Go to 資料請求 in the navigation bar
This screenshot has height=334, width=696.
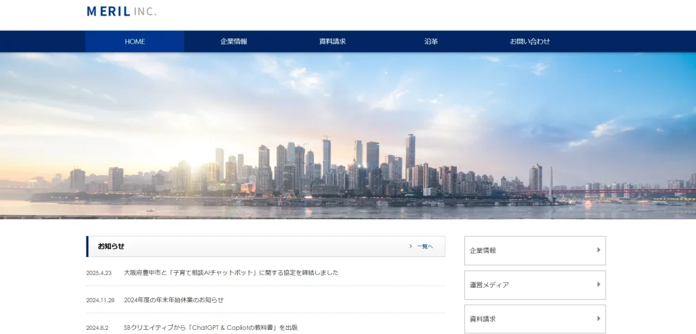tap(332, 41)
